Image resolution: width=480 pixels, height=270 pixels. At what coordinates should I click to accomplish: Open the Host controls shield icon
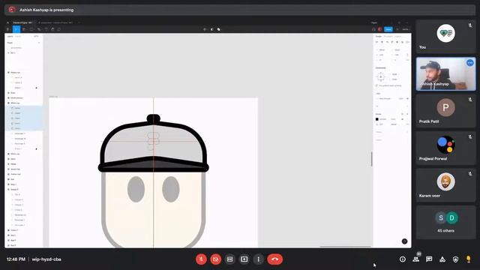click(455, 259)
